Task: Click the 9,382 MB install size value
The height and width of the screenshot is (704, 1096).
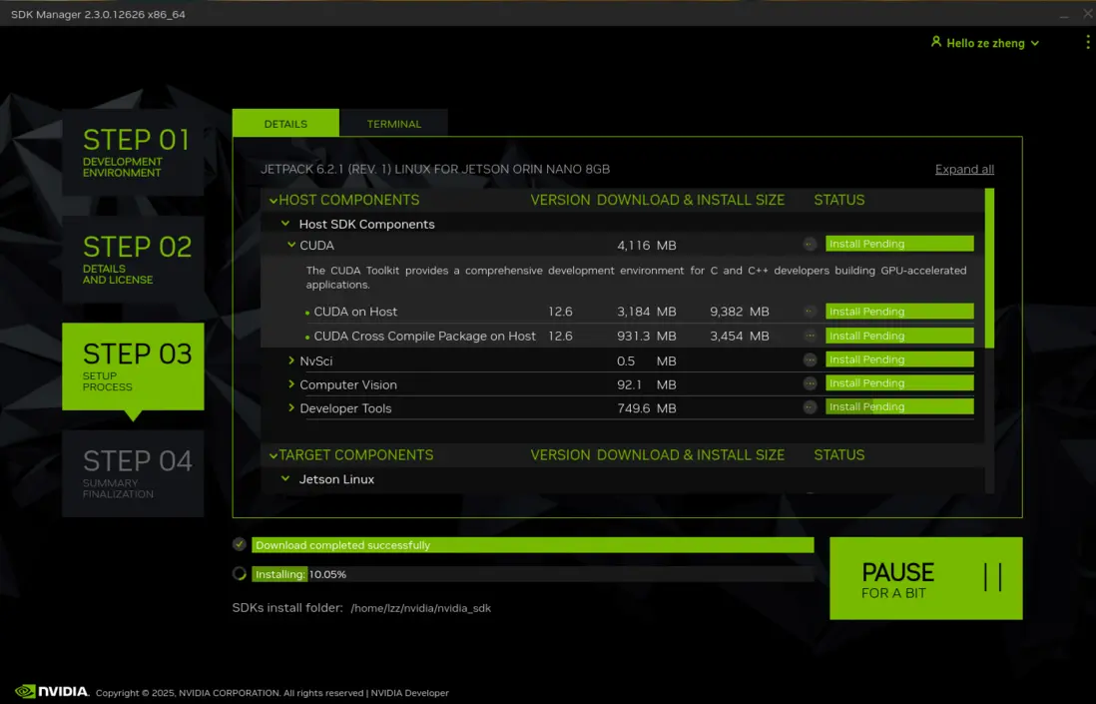Action: click(x=740, y=312)
